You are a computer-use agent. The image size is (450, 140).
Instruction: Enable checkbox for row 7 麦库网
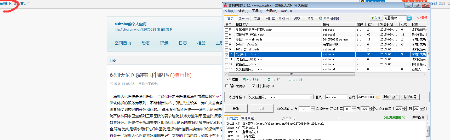(226, 40)
